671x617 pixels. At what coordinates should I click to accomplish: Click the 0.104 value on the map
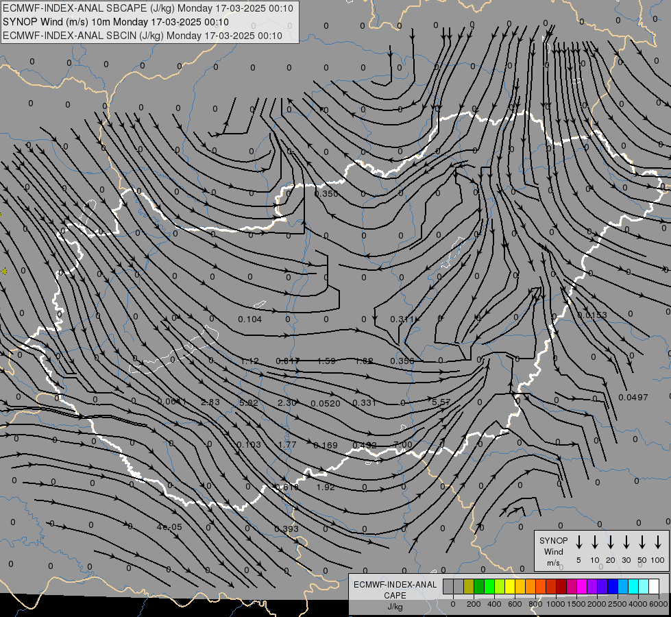(x=250, y=319)
